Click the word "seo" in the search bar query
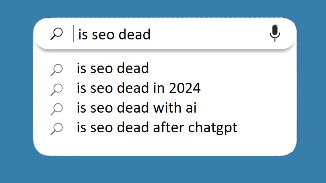 pos(103,35)
